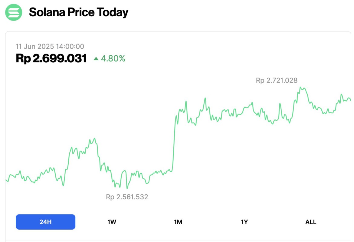Viewport: 354px width, 242px height.
Task: Click the Solana Price Today heading
Action: (78, 12)
